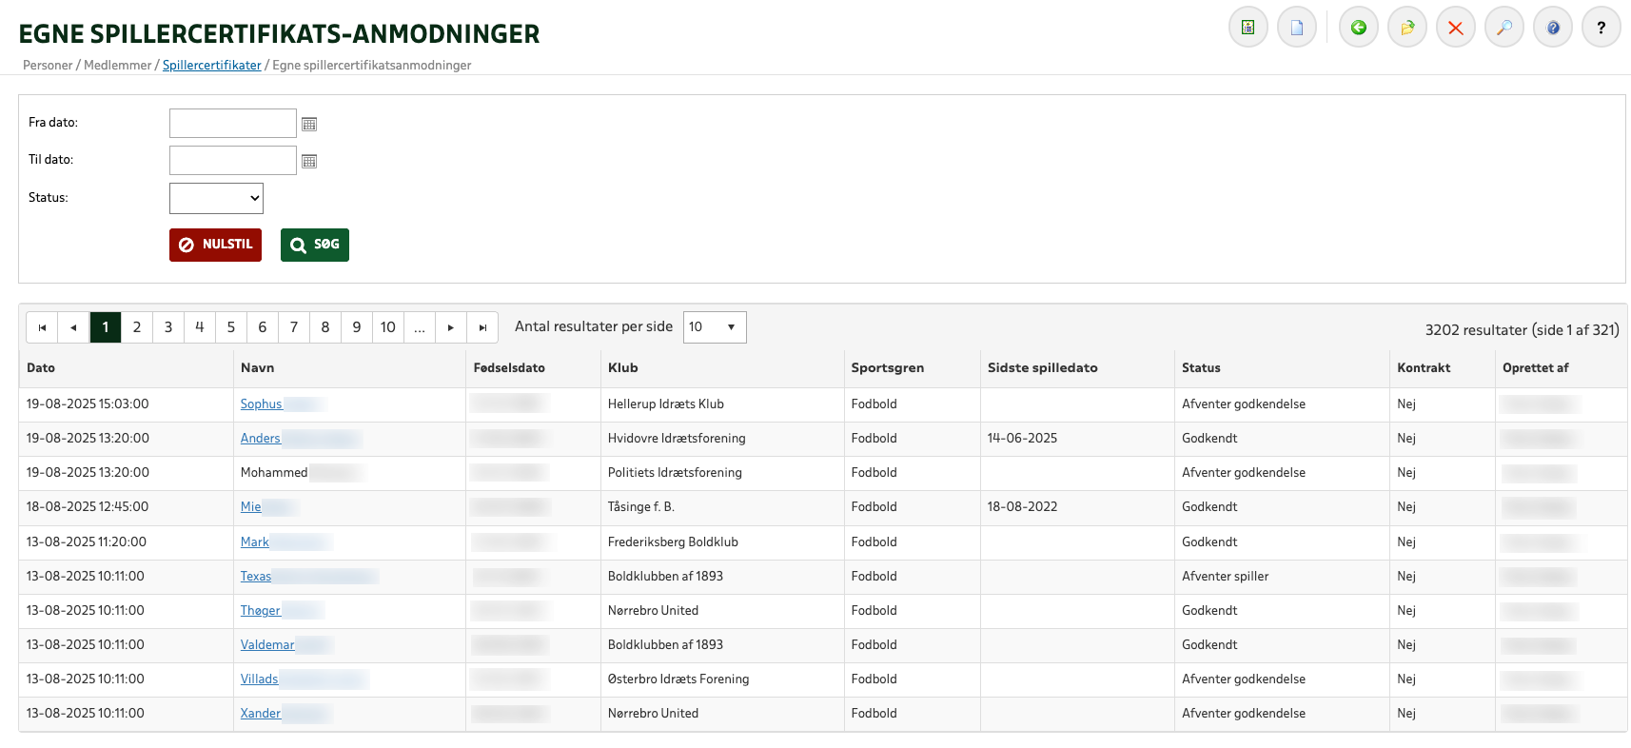The height and width of the screenshot is (748, 1631).
Task: Click the green list form icon
Action: (x=1248, y=28)
